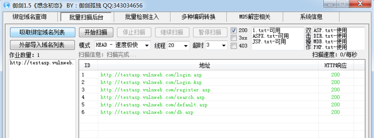Select DIR.txt-使用 dictionary entry

[330, 36]
